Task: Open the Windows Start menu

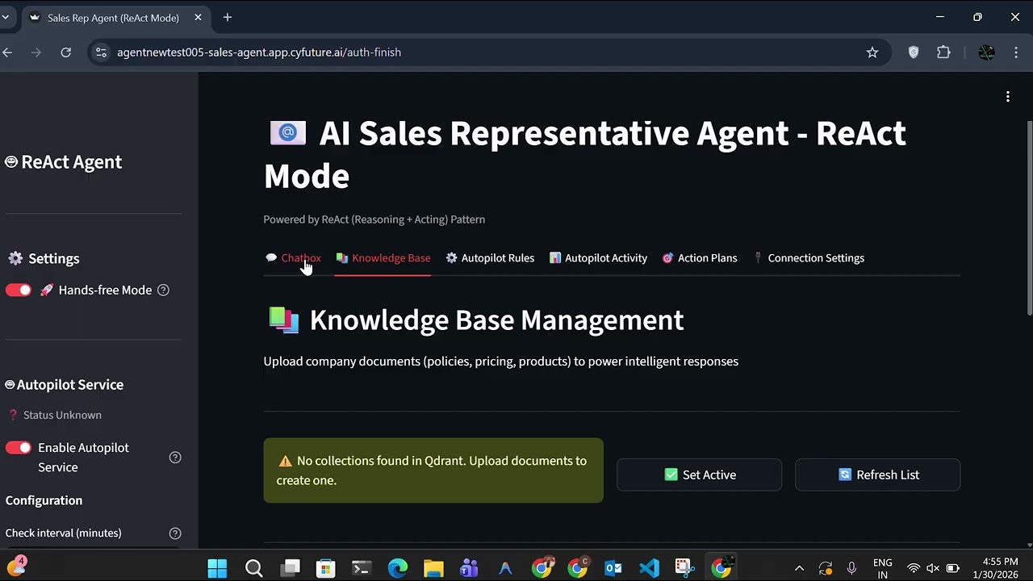Action: point(217,568)
